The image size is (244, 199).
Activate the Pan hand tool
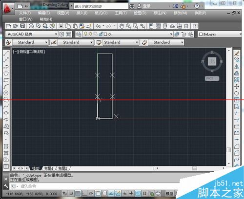pos(122,26)
